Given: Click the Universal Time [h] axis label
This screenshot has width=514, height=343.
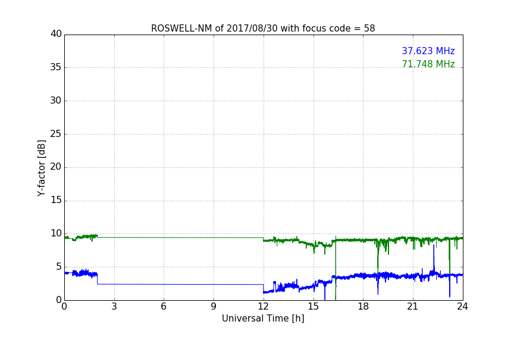Looking at the screenshot, I should (263, 319).
